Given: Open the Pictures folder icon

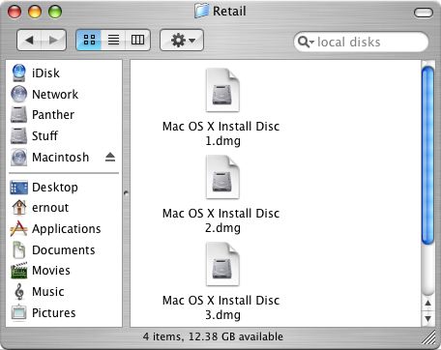Looking at the screenshot, I should [18, 312].
